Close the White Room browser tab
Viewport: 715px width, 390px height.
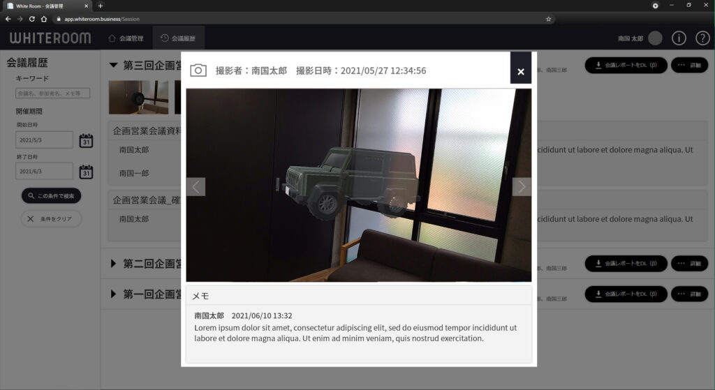coord(86,6)
